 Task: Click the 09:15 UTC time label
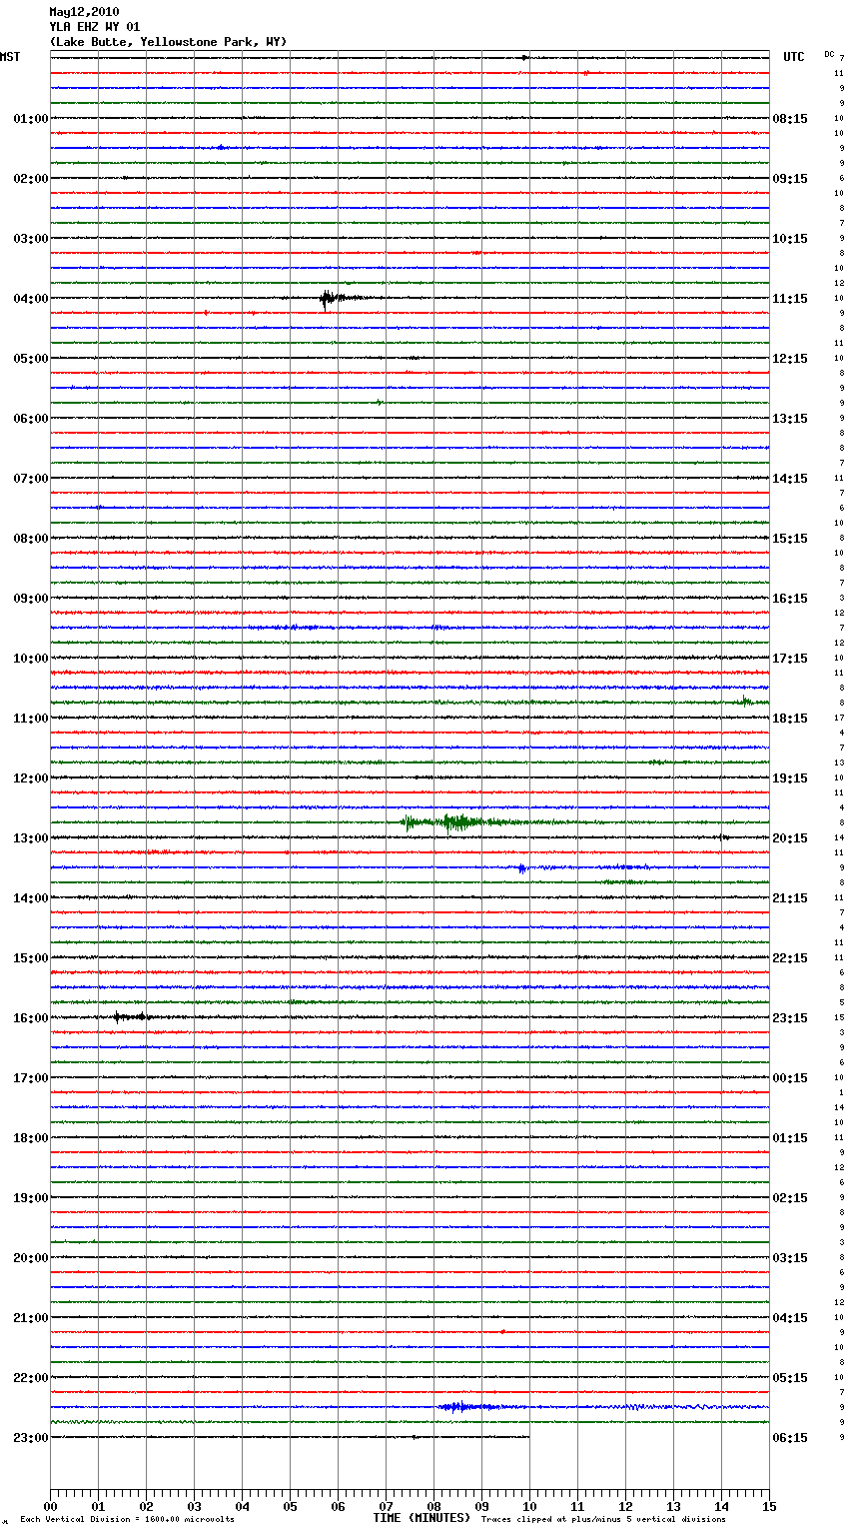[x=790, y=179]
